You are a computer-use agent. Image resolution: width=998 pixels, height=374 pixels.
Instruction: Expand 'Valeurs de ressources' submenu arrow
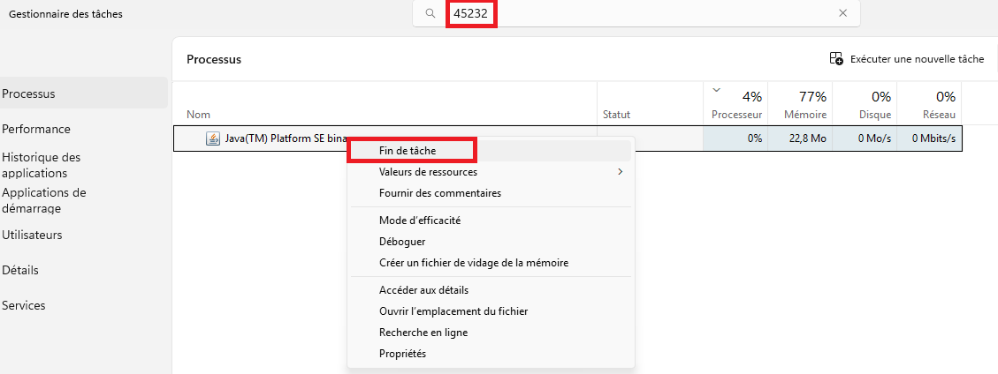620,172
